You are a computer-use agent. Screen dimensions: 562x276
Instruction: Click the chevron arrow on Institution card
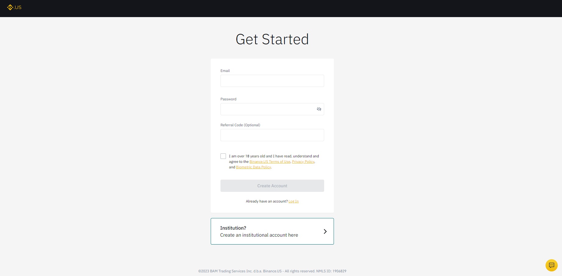[x=325, y=231]
